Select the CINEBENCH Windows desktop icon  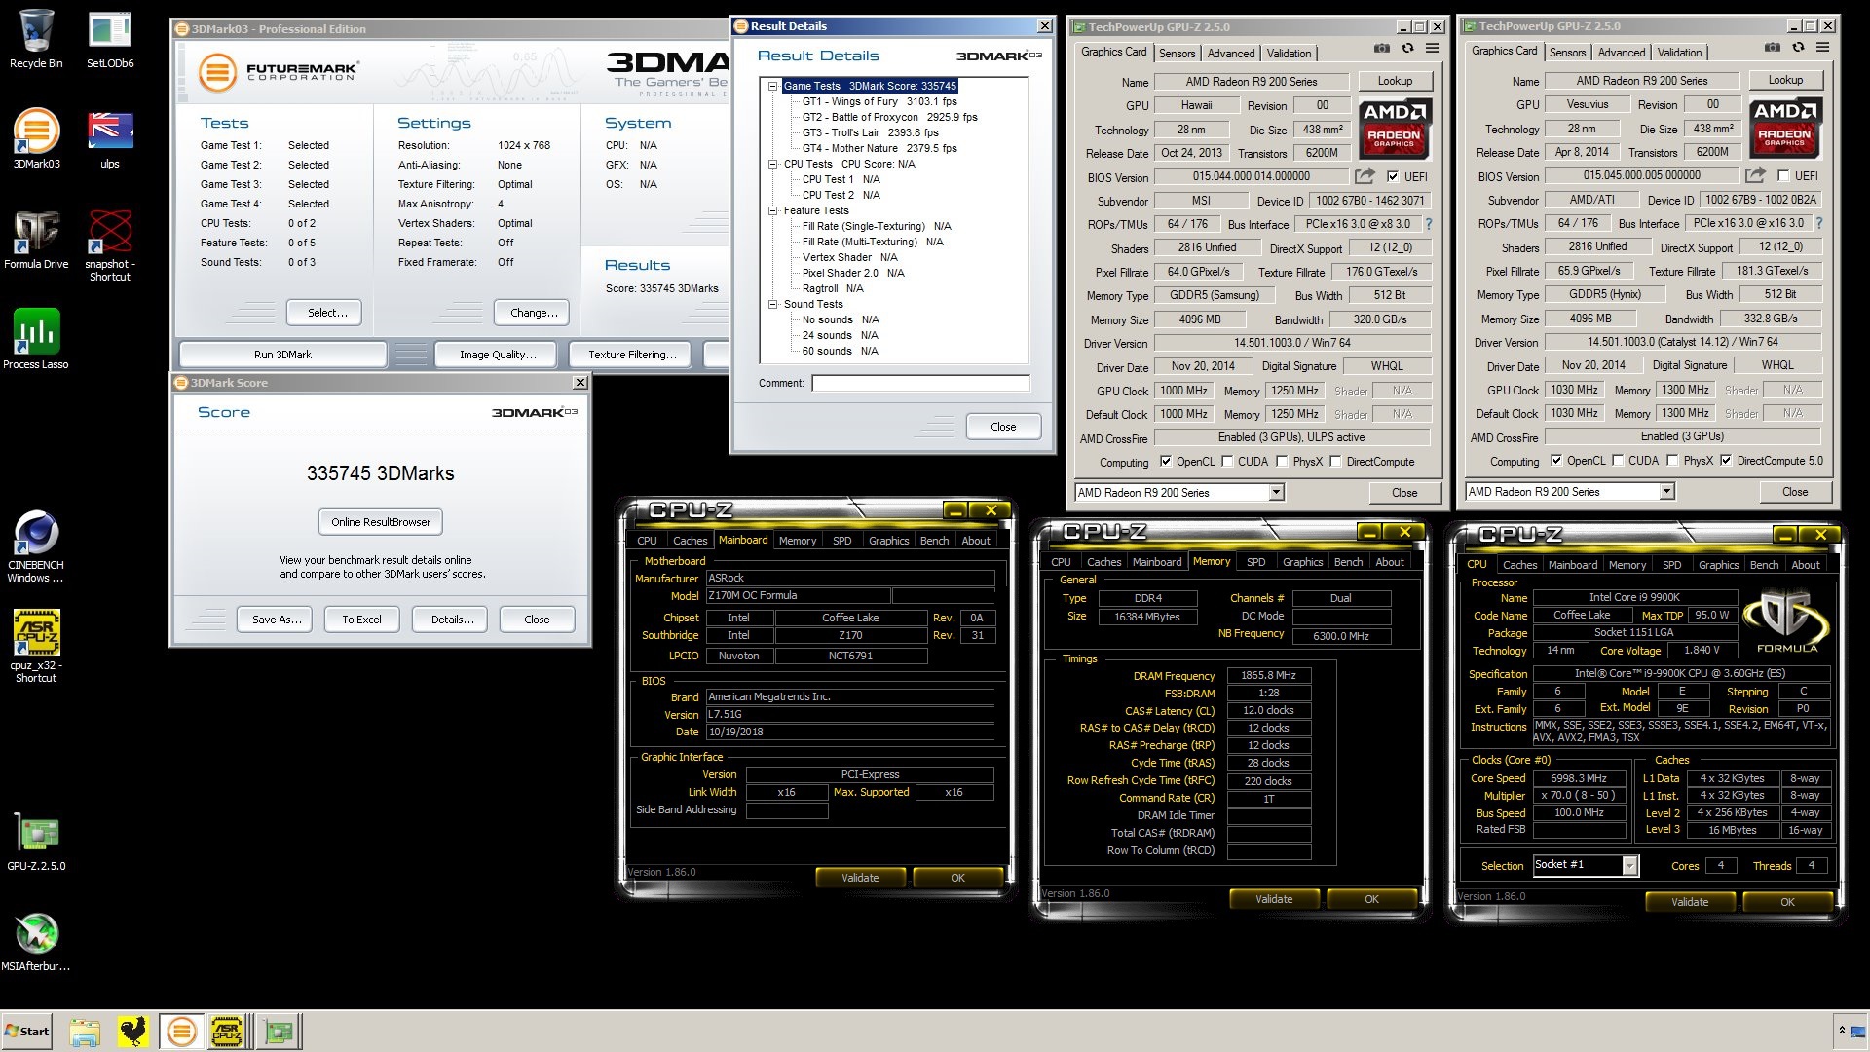point(36,546)
